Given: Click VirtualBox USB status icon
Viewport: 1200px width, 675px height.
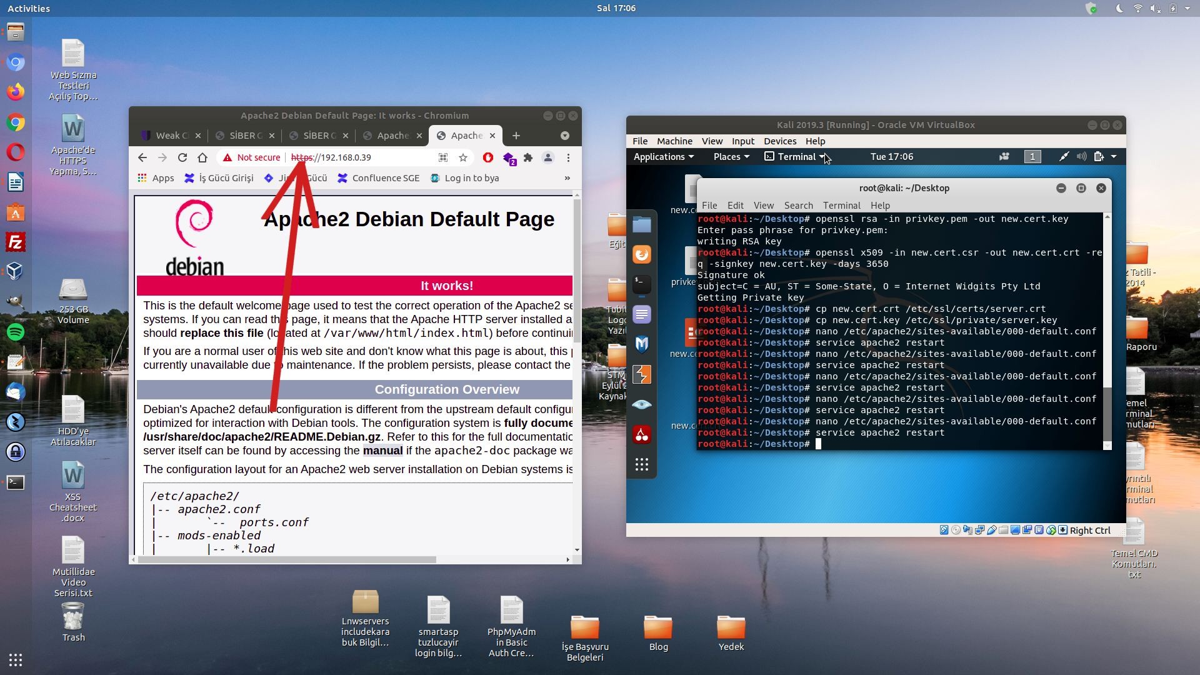Looking at the screenshot, I should click(x=992, y=530).
